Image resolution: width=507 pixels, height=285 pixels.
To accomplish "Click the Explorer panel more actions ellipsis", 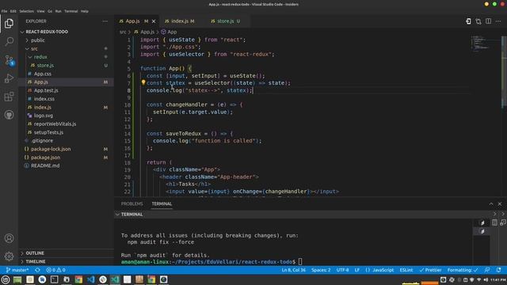I will pos(105,21).
